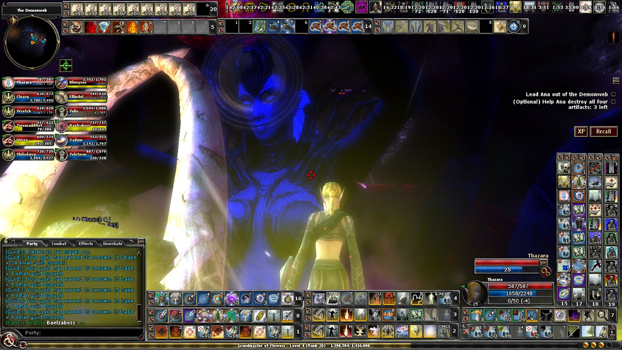Screen dimensions: 622x350
Task: Cast the fire column spell bound to X
Action: 347,315
